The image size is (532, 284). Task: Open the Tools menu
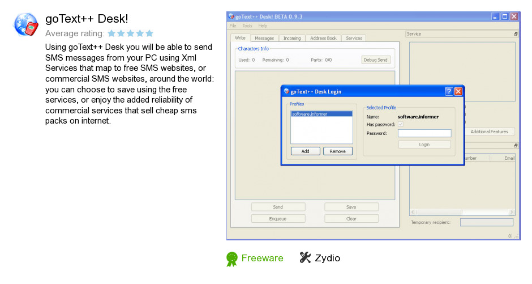[247, 26]
